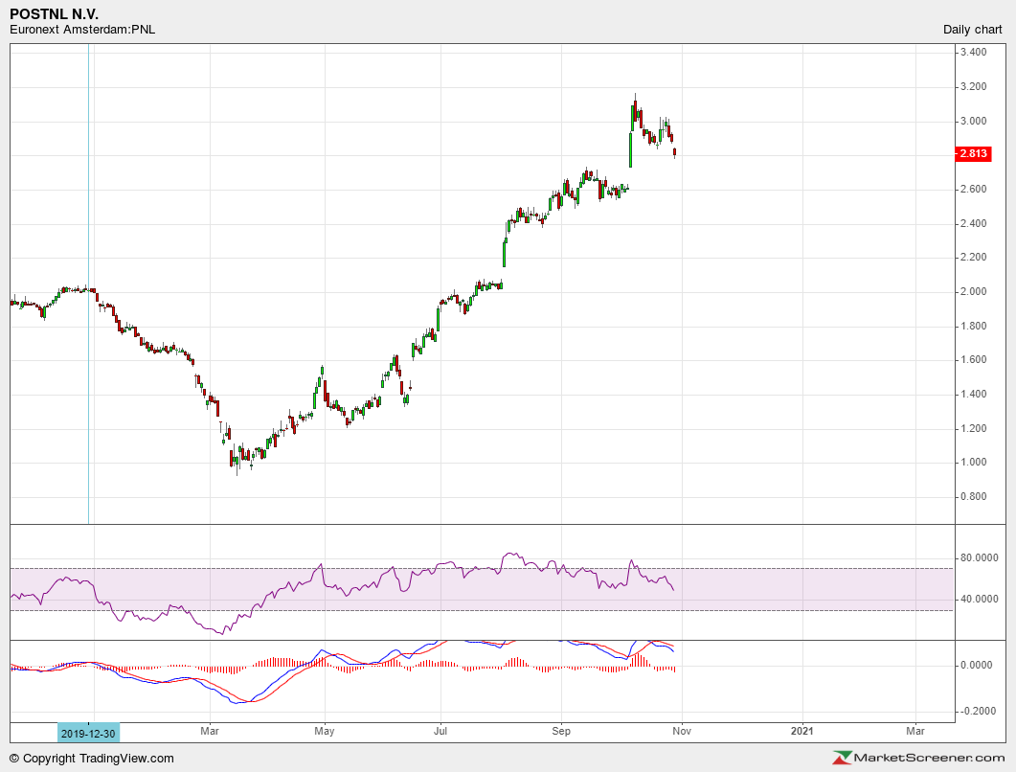Screen dimensions: 1016x772
Task: Click the 3.400 price axis label
Action: tap(974, 53)
